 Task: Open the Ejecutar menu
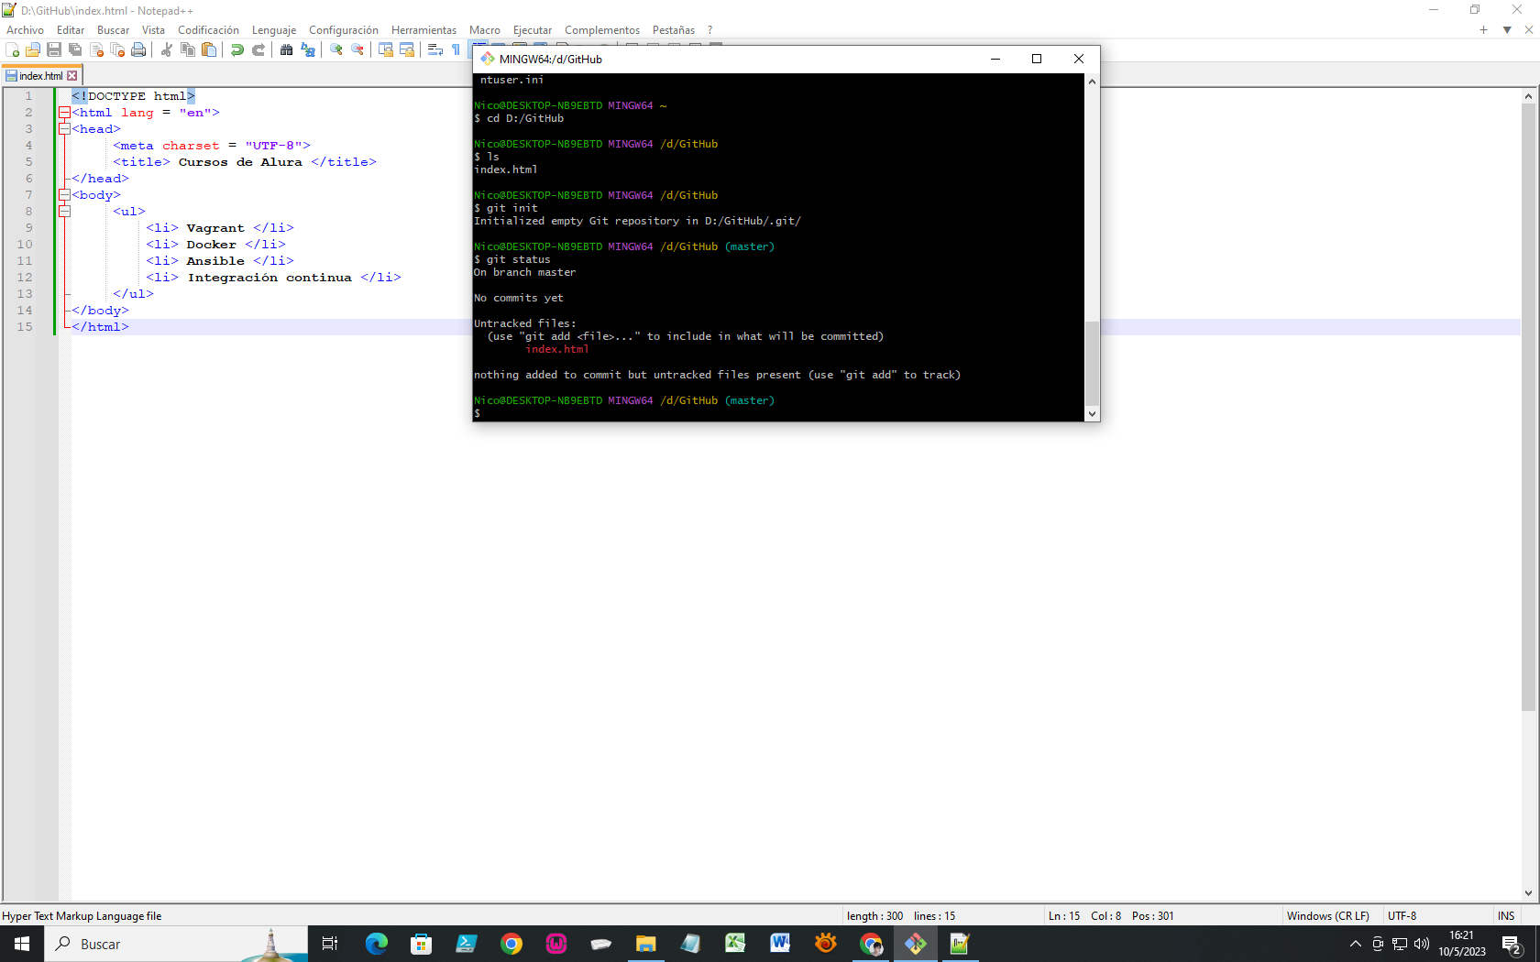coord(533,30)
